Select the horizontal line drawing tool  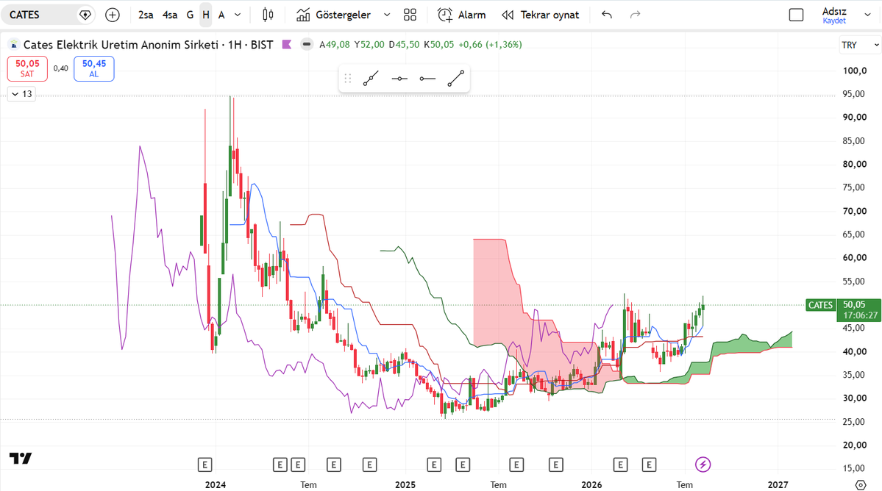(x=399, y=79)
